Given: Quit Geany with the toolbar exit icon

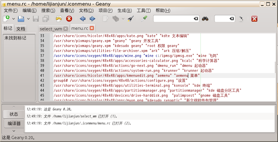Looking at the screenshot, I should 254,19.
